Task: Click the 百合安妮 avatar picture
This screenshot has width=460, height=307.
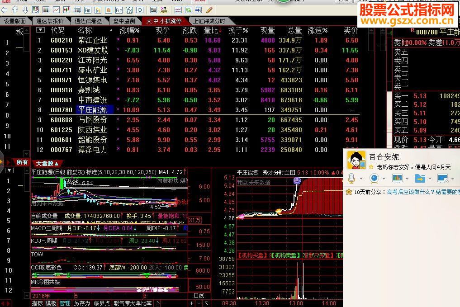Action: [x=356, y=160]
